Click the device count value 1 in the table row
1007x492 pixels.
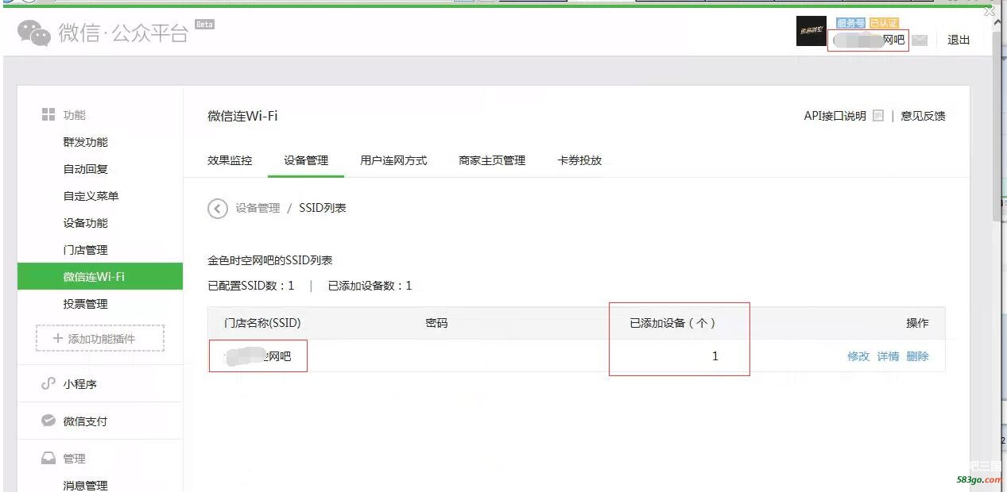(715, 356)
